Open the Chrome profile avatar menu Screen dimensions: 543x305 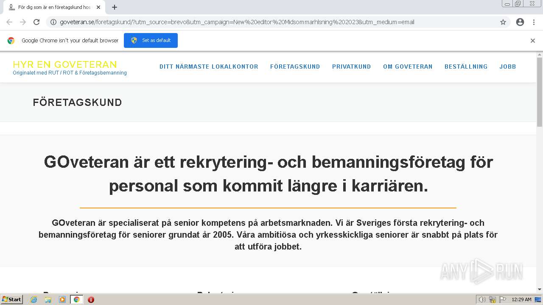click(x=520, y=22)
